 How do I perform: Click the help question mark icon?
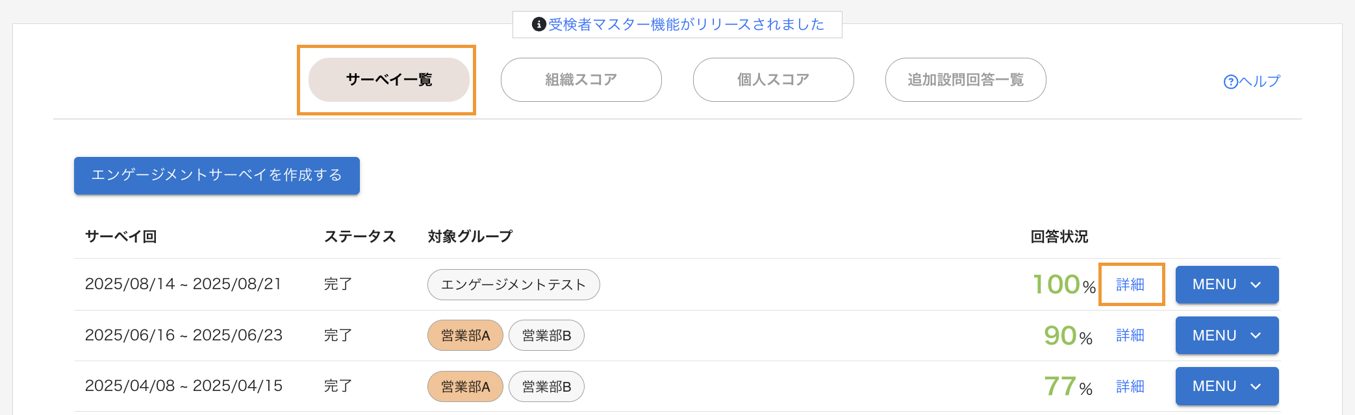(1230, 82)
